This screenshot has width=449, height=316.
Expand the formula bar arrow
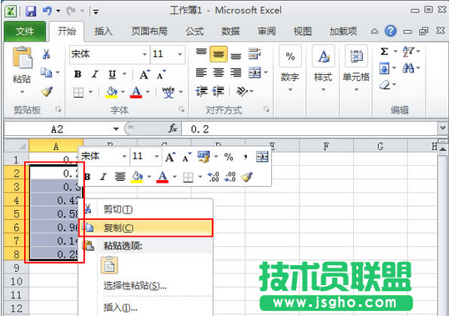click(442, 128)
